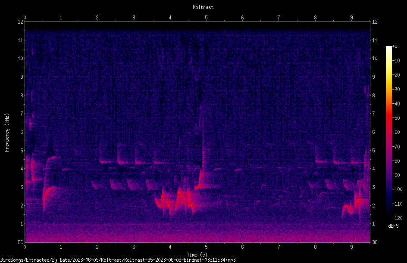
Task: Click the "-120" color scale value
Action: (x=398, y=218)
